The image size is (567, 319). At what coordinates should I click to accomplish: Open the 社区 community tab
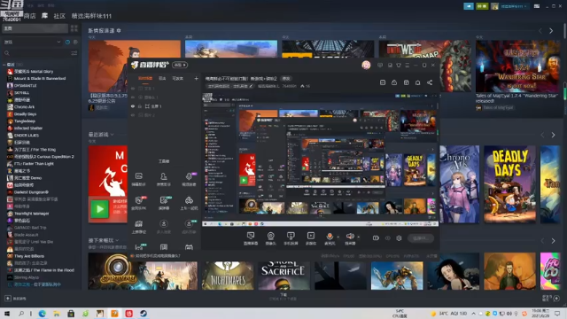pos(59,16)
